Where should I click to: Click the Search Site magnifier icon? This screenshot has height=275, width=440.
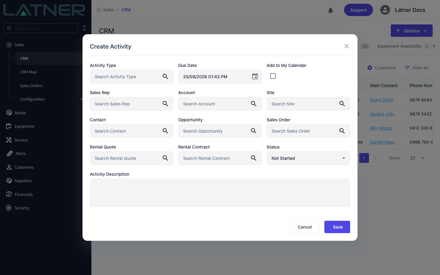[342, 104]
